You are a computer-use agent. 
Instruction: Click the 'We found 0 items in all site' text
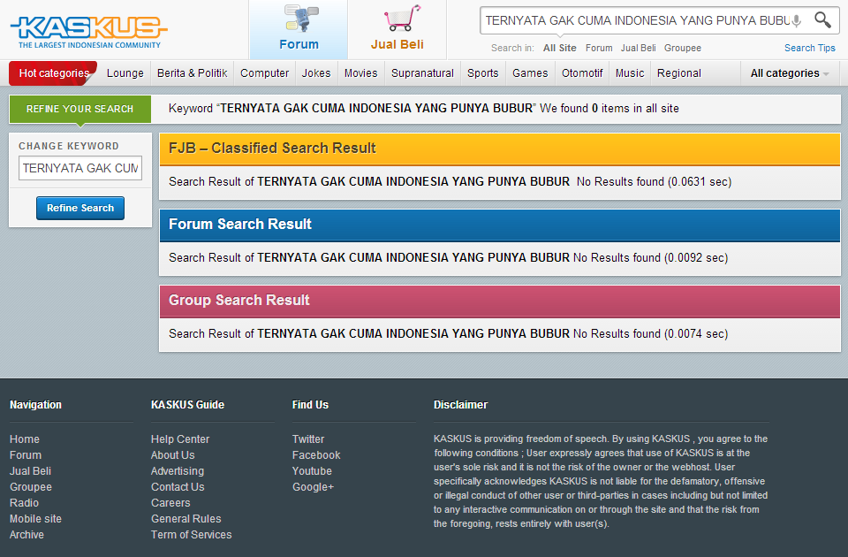(x=609, y=108)
